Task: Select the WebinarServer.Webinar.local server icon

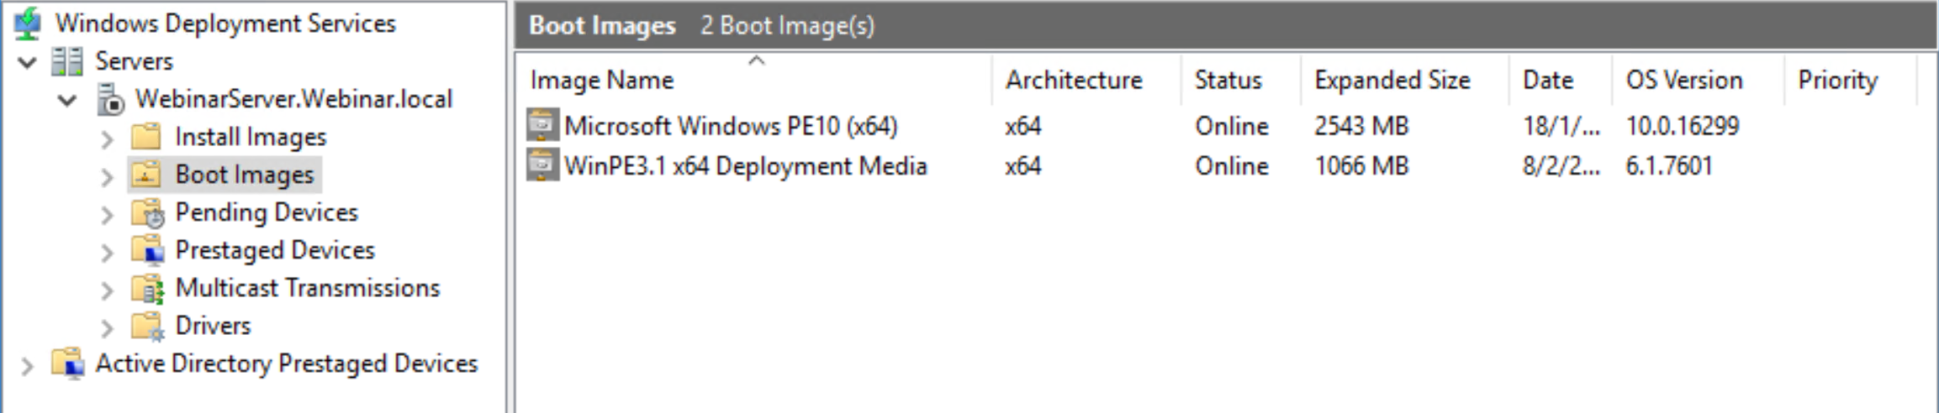Action: 110,100
